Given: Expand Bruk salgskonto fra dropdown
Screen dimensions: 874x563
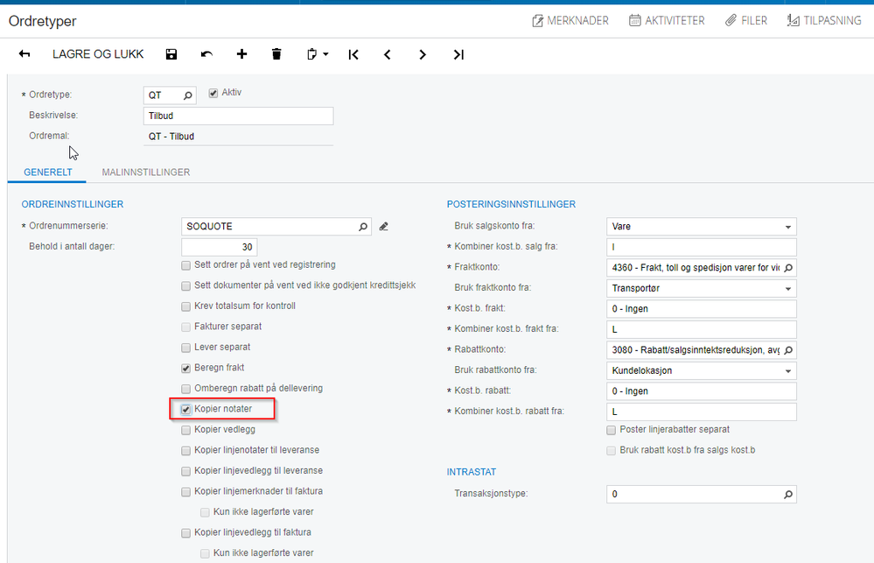Looking at the screenshot, I should click(787, 227).
